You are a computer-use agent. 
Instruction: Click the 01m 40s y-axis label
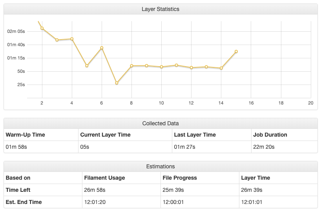pos(16,45)
